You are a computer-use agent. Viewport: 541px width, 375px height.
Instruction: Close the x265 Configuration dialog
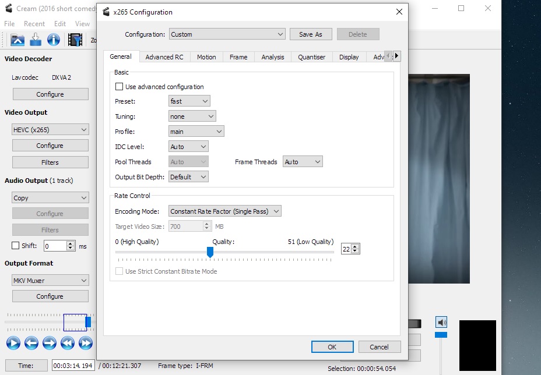pos(399,12)
